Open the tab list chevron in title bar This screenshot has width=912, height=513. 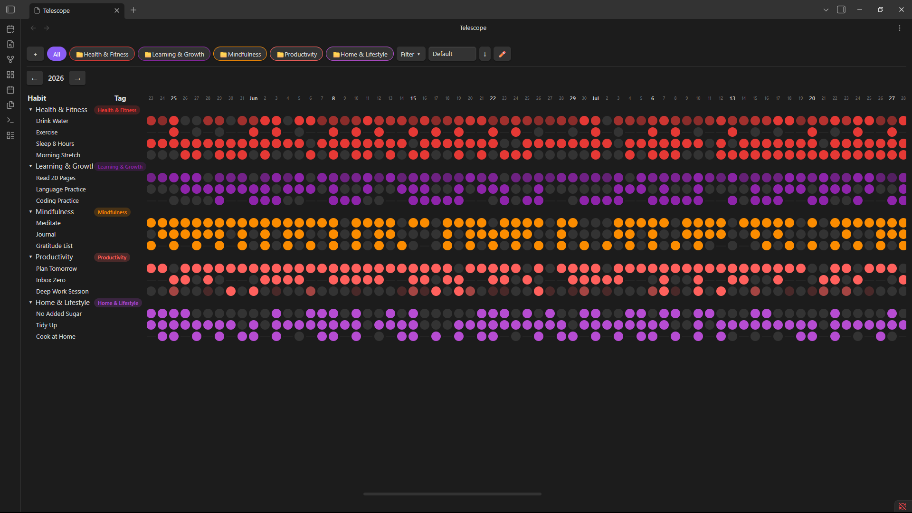coord(826,10)
